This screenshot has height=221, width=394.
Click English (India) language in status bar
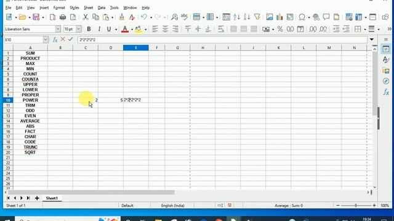(172, 206)
